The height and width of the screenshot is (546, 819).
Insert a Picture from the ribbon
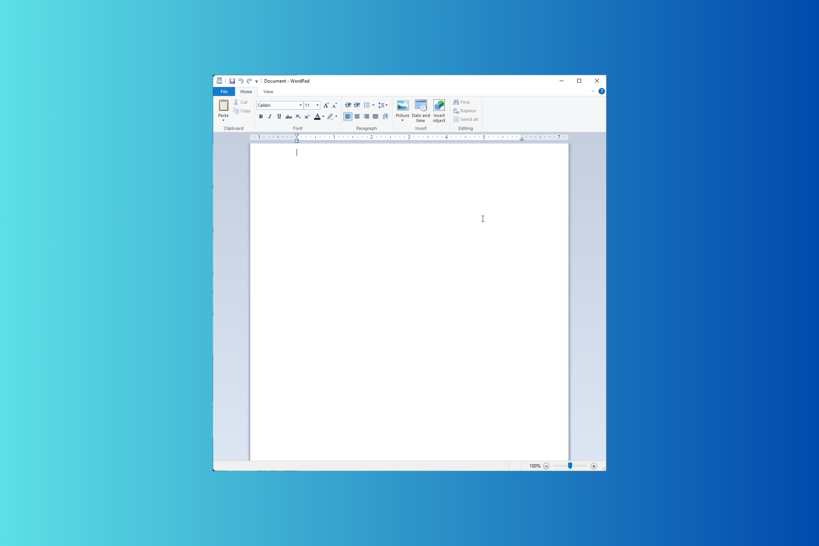(402, 106)
